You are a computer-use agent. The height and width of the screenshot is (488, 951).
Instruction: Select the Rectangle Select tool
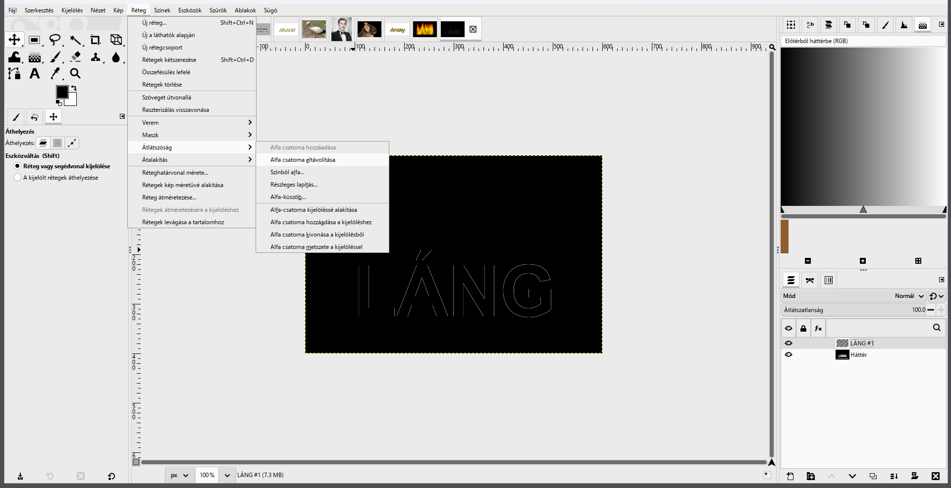(34, 40)
